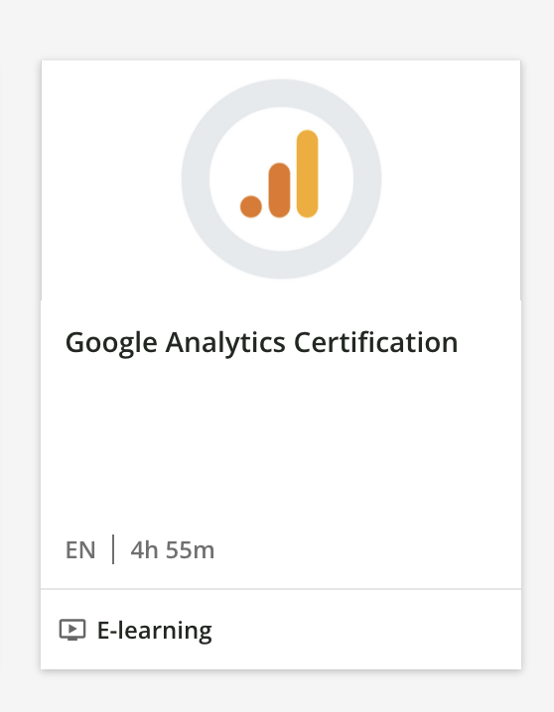Click the word Certification in the title
The image size is (554, 712).
click(376, 342)
